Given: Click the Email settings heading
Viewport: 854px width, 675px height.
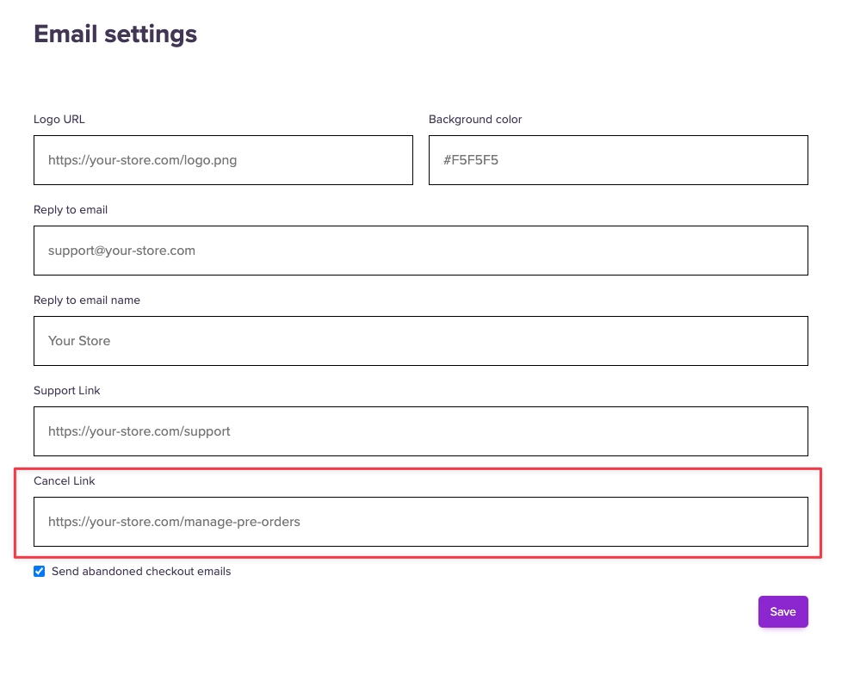Looking at the screenshot, I should pyautogui.click(x=115, y=34).
